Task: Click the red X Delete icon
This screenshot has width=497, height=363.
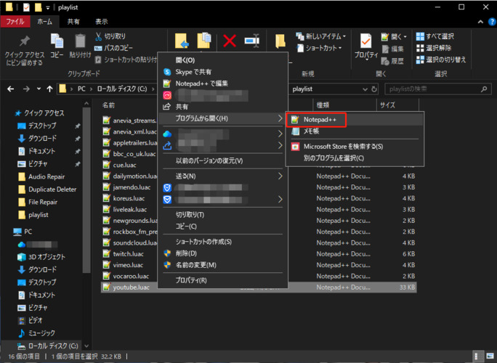Action: [x=230, y=41]
